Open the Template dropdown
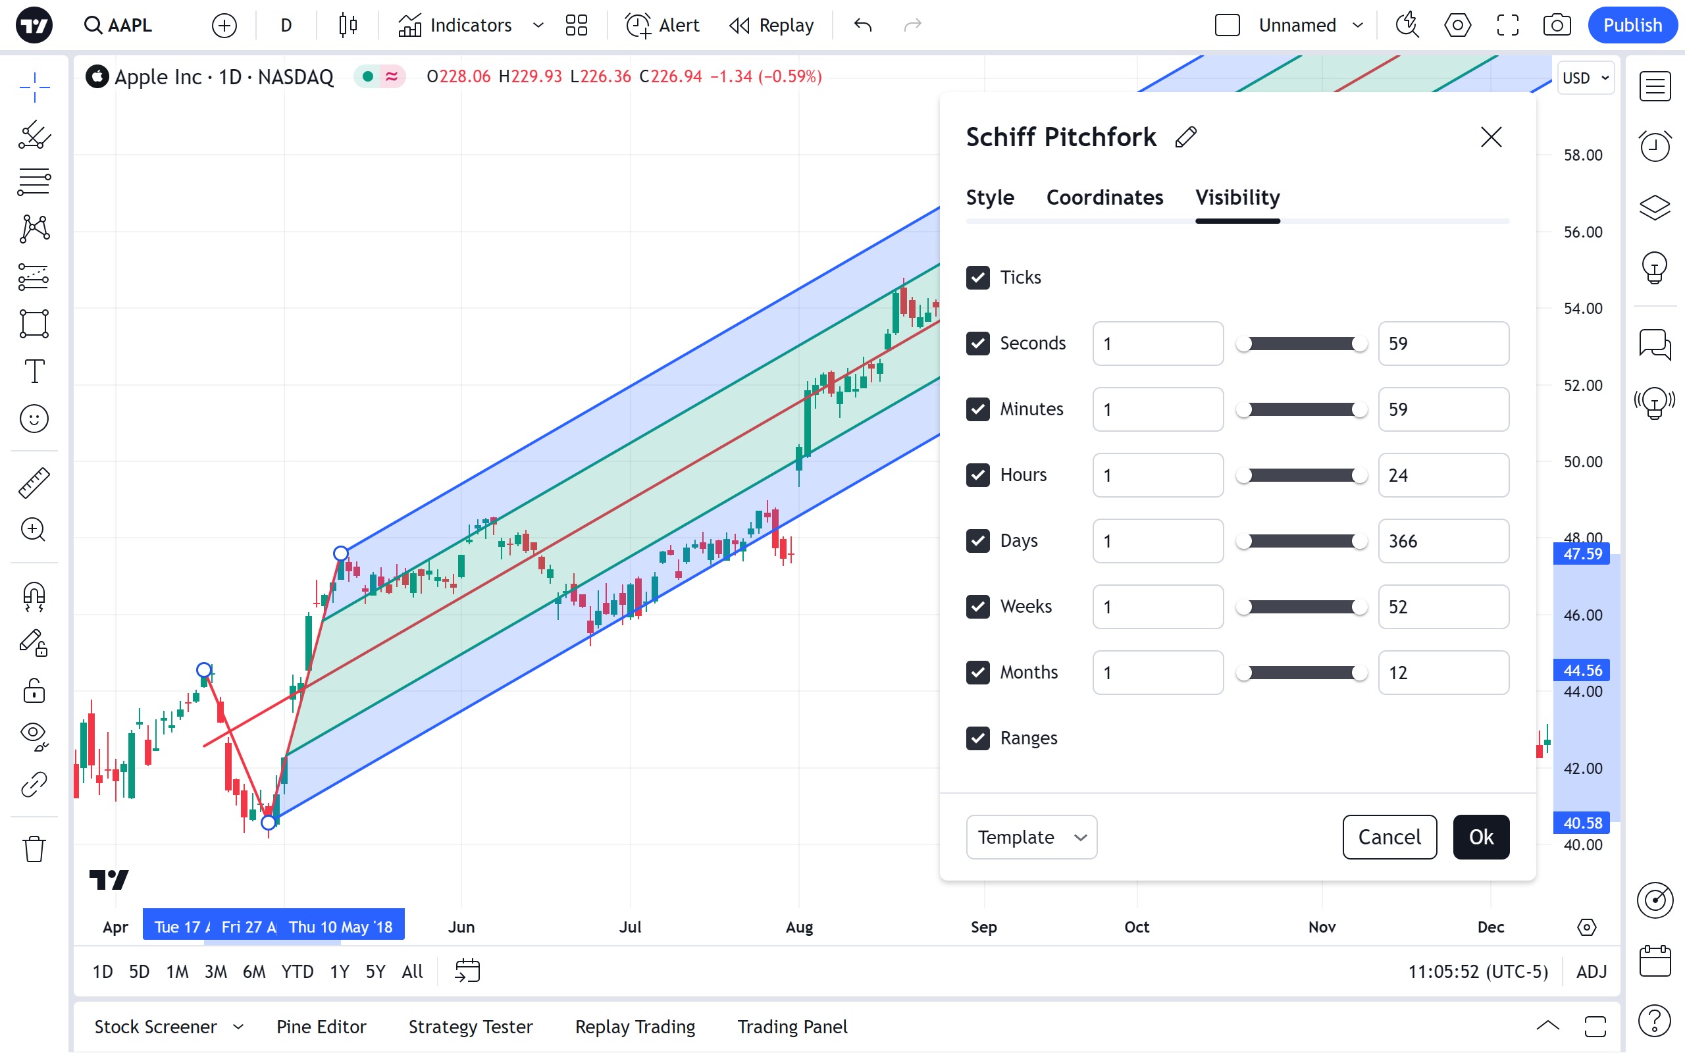This screenshot has height=1053, width=1685. [1031, 837]
